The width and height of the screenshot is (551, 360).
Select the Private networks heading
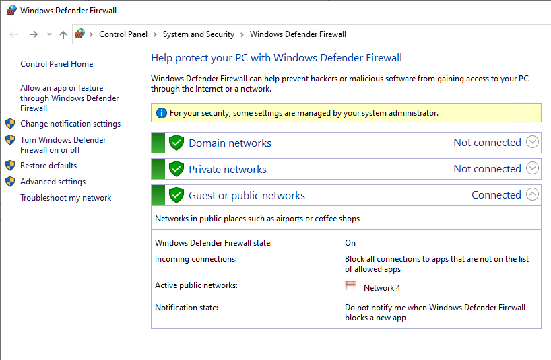[x=228, y=170]
